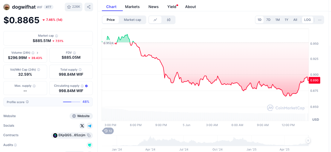331x152 pixels.
Task: Open the audit shield badge
Action: pos(90,145)
